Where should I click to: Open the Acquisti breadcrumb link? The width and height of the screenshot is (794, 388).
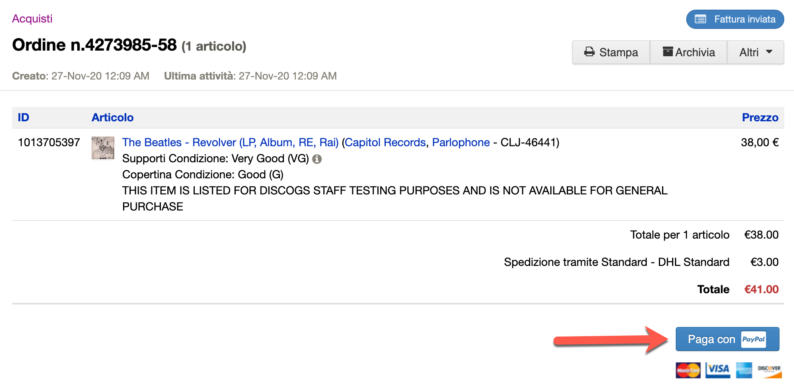[32, 19]
